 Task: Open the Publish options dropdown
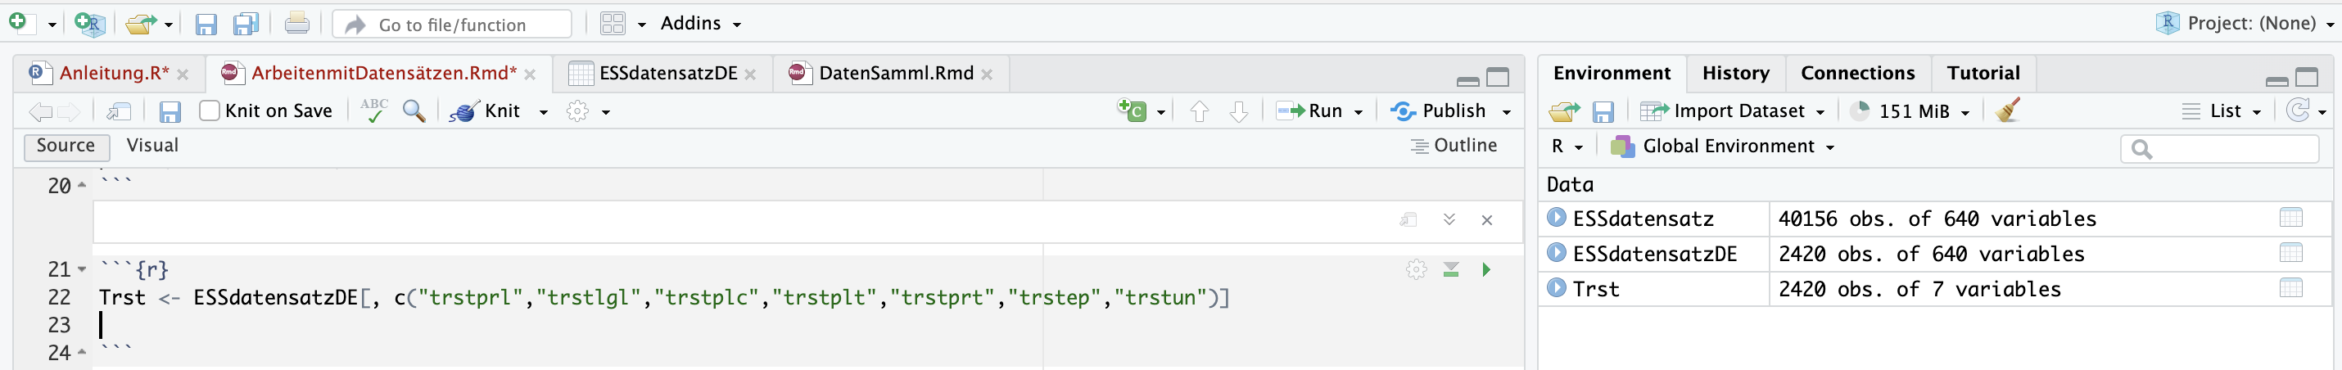coord(1507,112)
